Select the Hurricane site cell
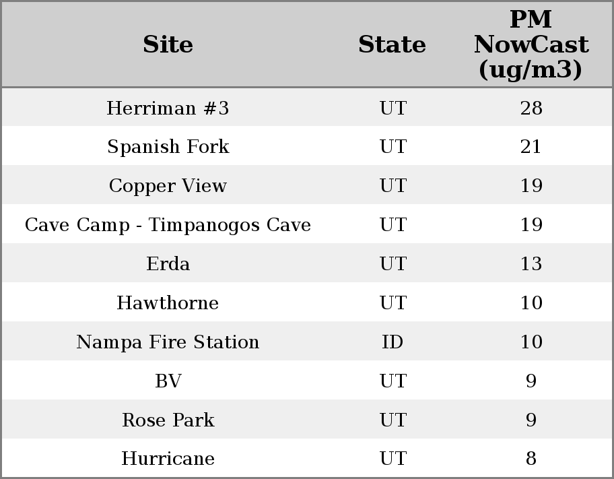Viewport: 614px width, 479px height. pyautogui.click(x=168, y=459)
